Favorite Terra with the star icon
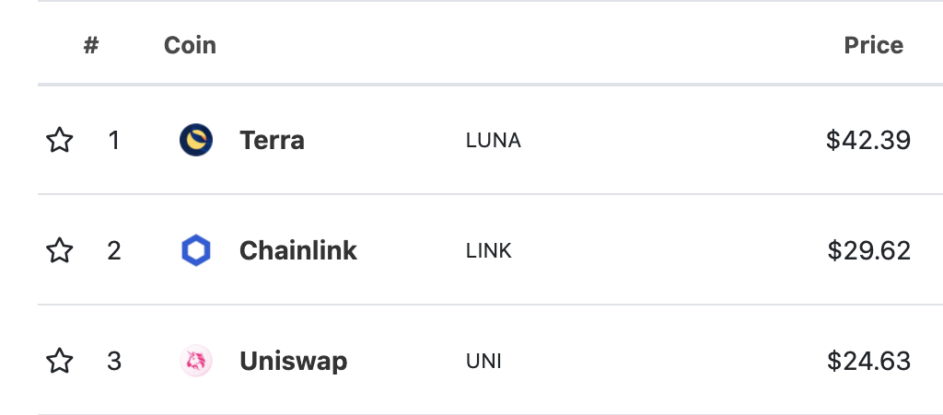Screen dimensions: 943x415 [x=60, y=141]
